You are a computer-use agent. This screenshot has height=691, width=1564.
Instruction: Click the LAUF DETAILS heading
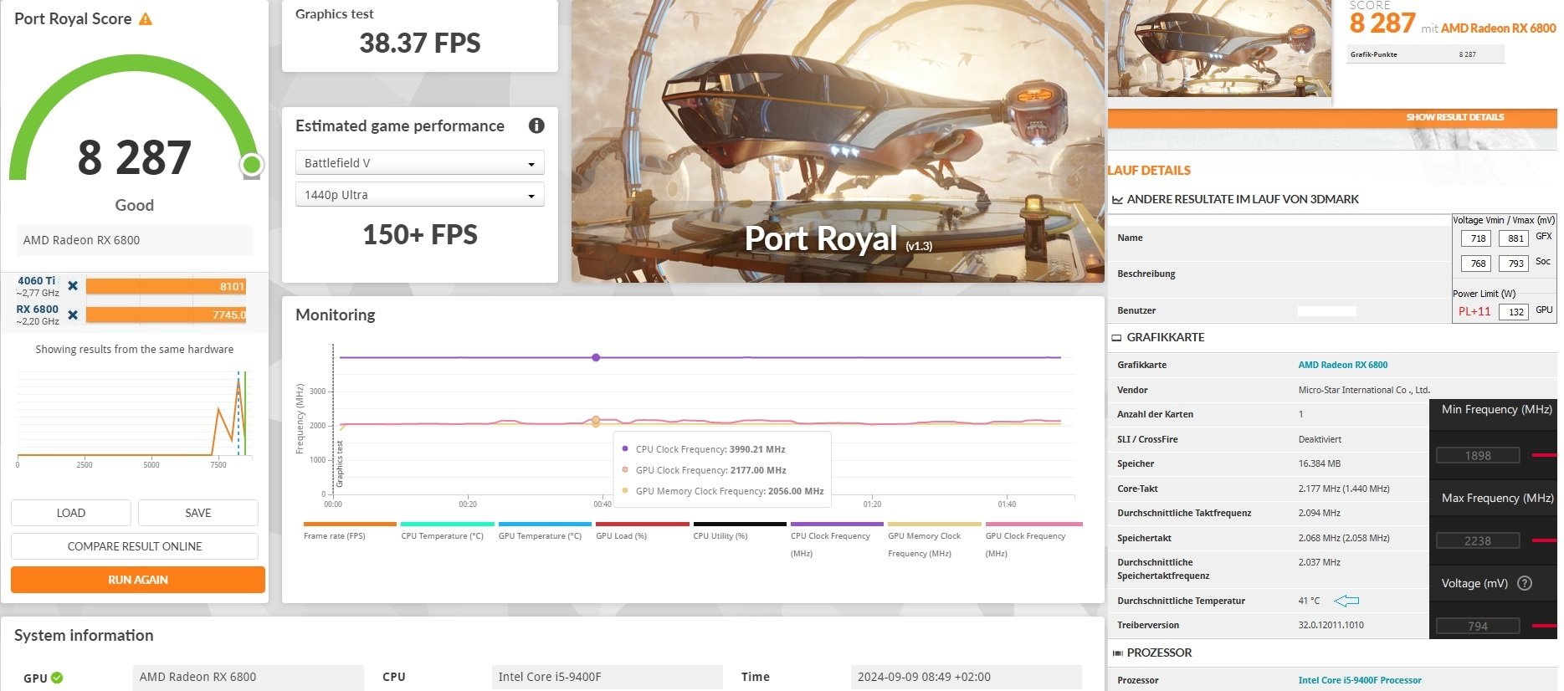click(x=1149, y=170)
